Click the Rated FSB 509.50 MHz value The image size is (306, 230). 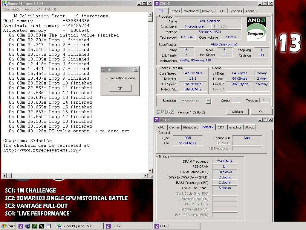coord(193,89)
